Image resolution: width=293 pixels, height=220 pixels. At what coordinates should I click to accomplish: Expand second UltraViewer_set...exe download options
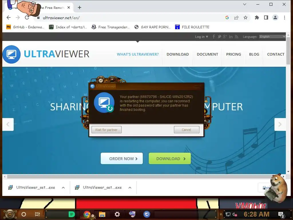[x=130, y=187]
